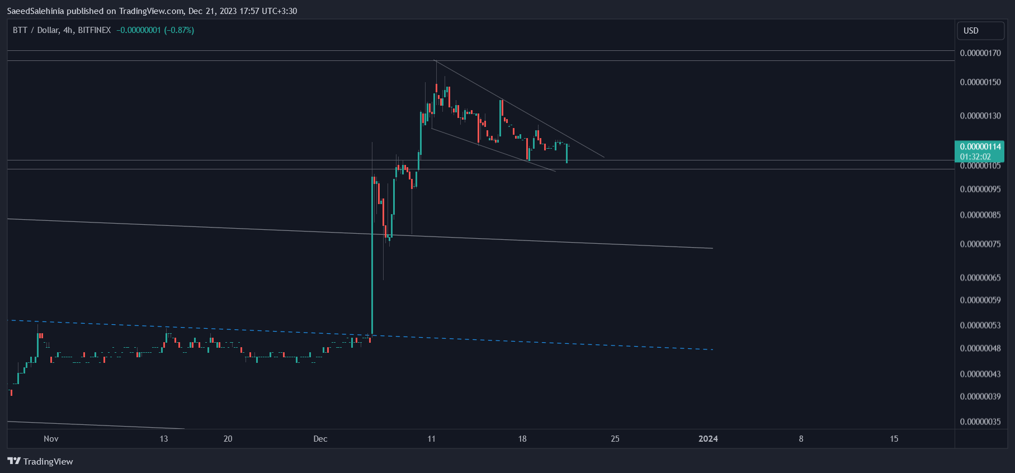This screenshot has height=473, width=1015.
Task: Click the 0.00000043 price axis label
Action: point(980,374)
